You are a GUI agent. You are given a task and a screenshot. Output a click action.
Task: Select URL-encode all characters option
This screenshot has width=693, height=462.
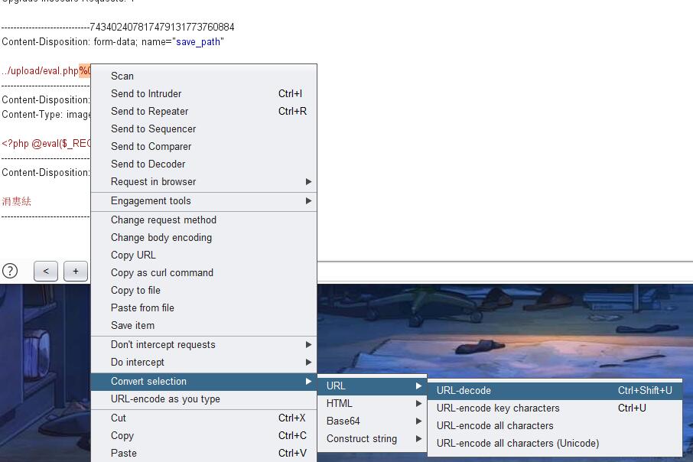click(x=494, y=426)
